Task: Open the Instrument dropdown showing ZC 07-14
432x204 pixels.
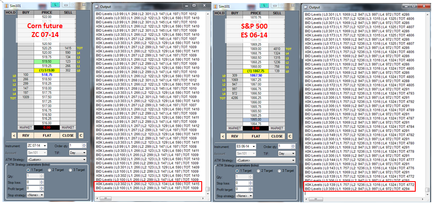Action: (37, 146)
